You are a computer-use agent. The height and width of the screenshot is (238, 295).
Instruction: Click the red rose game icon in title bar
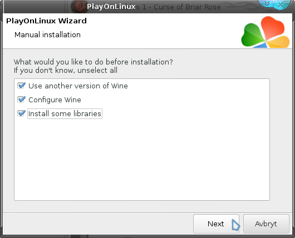point(79,6)
